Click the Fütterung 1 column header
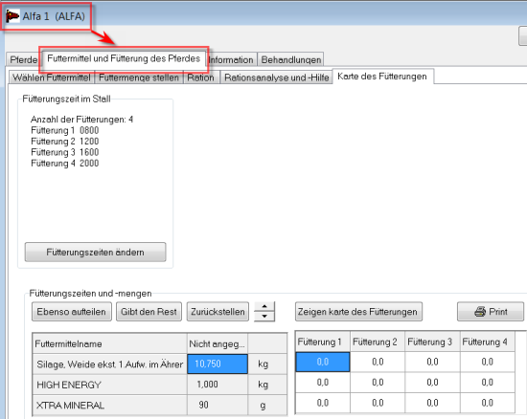Screen dimensions: 527x419 point(323,342)
